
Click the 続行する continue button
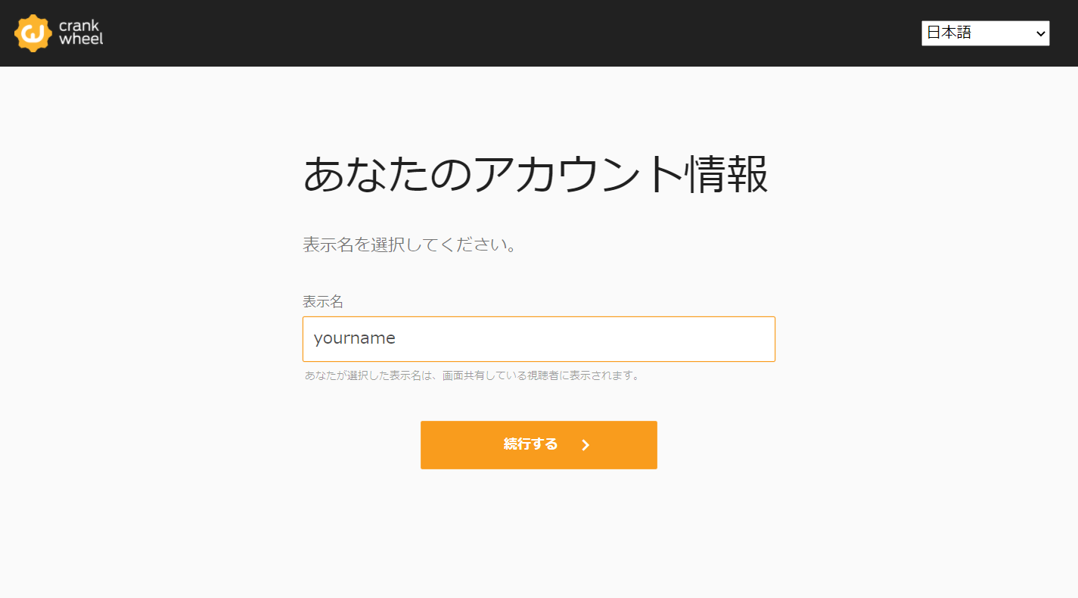(539, 445)
